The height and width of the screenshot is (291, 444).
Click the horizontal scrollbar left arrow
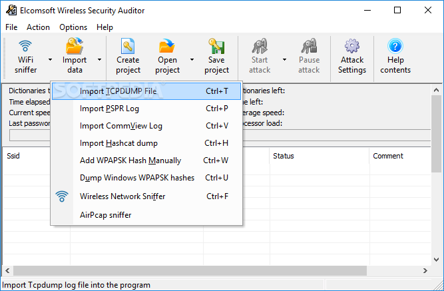point(7,270)
